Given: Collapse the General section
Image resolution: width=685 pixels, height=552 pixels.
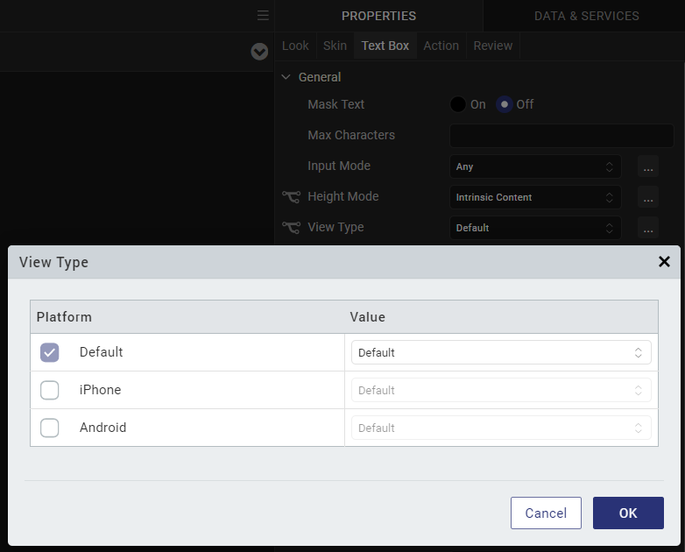Looking at the screenshot, I should [x=286, y=77].
